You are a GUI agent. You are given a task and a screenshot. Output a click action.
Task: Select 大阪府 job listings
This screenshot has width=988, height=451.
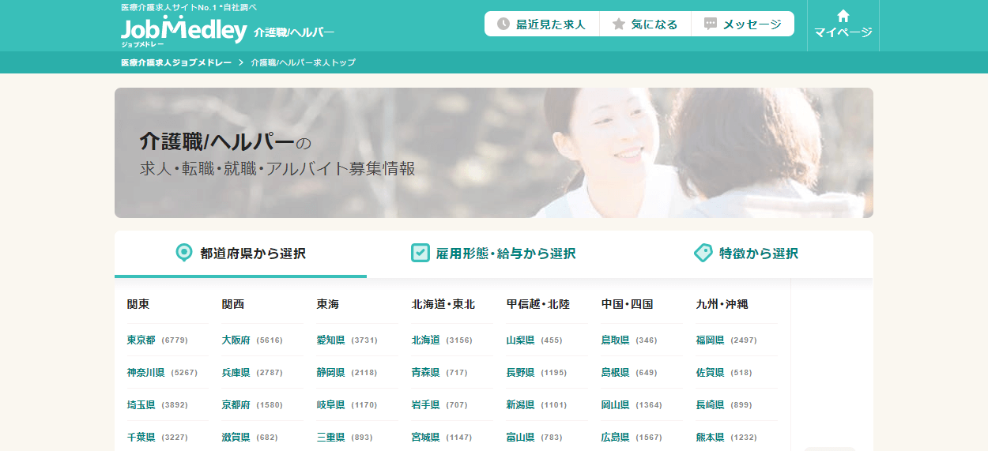(236, 340)
